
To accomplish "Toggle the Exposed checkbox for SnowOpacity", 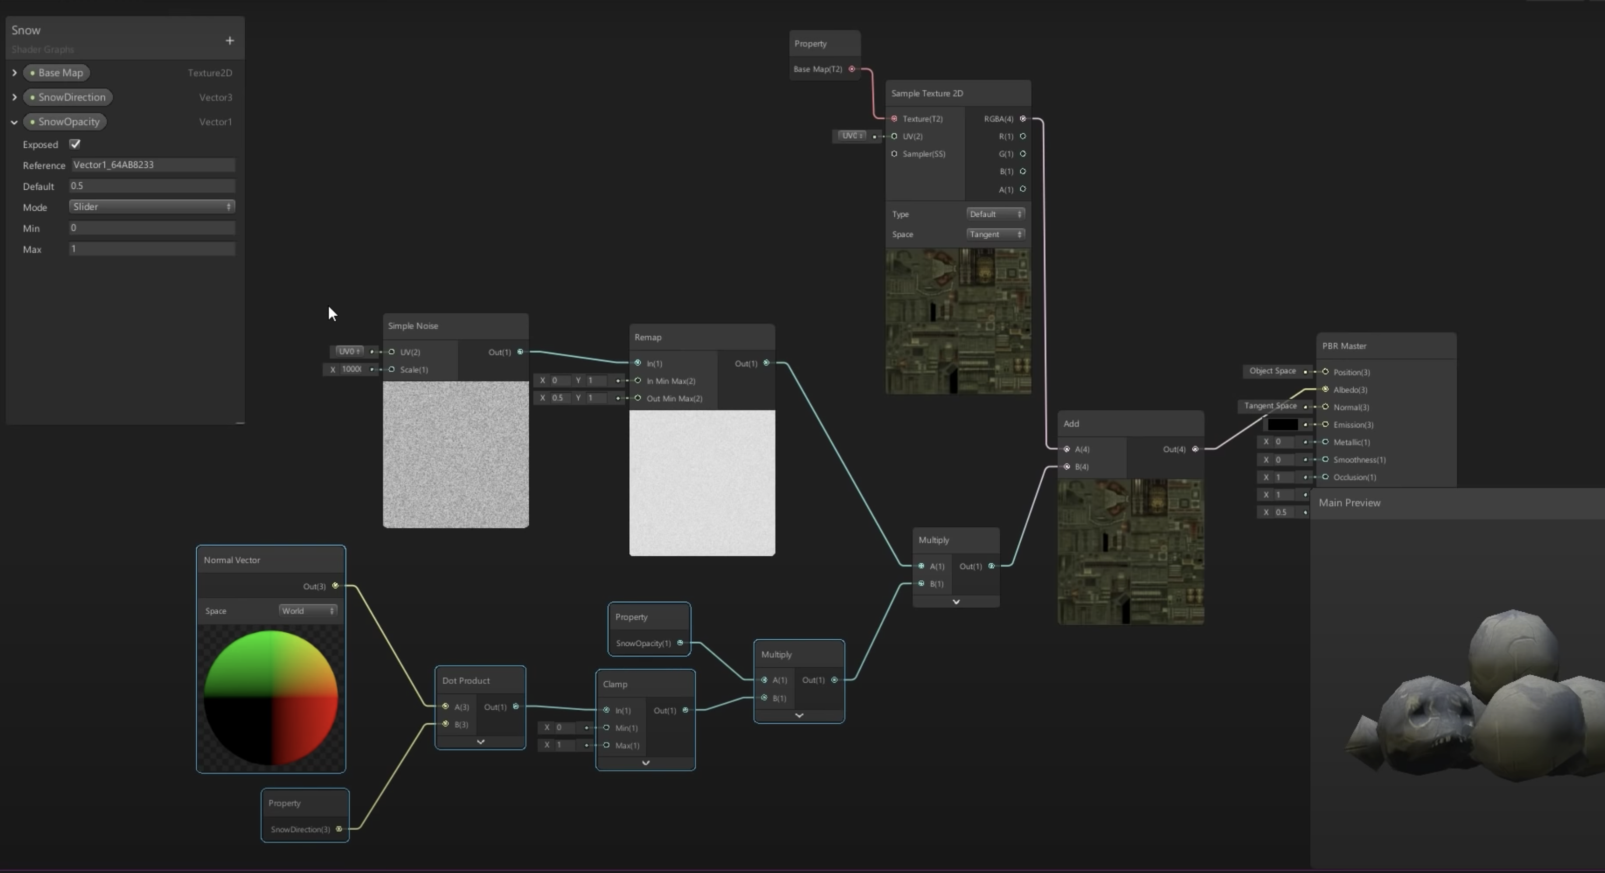I will click(x=75, y=144).
